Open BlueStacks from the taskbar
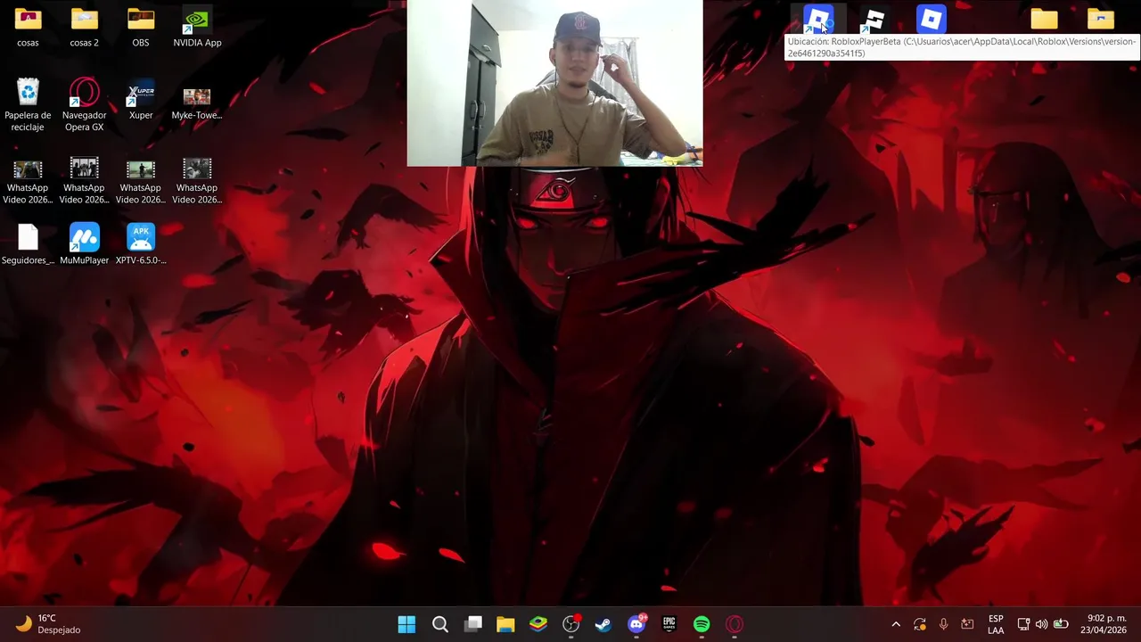This screenshot has height=642, width=1141. pos(538,624)
